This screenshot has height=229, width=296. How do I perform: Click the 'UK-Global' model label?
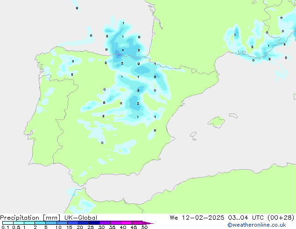pyautogui.click(x=81, y=218)
